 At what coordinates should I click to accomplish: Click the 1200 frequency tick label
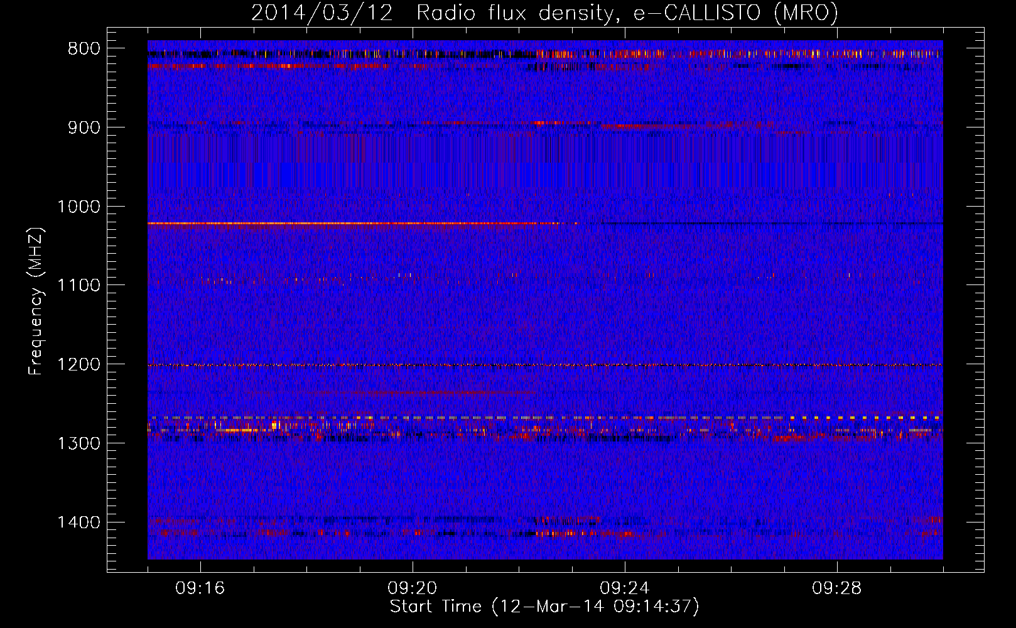[78, 364]
